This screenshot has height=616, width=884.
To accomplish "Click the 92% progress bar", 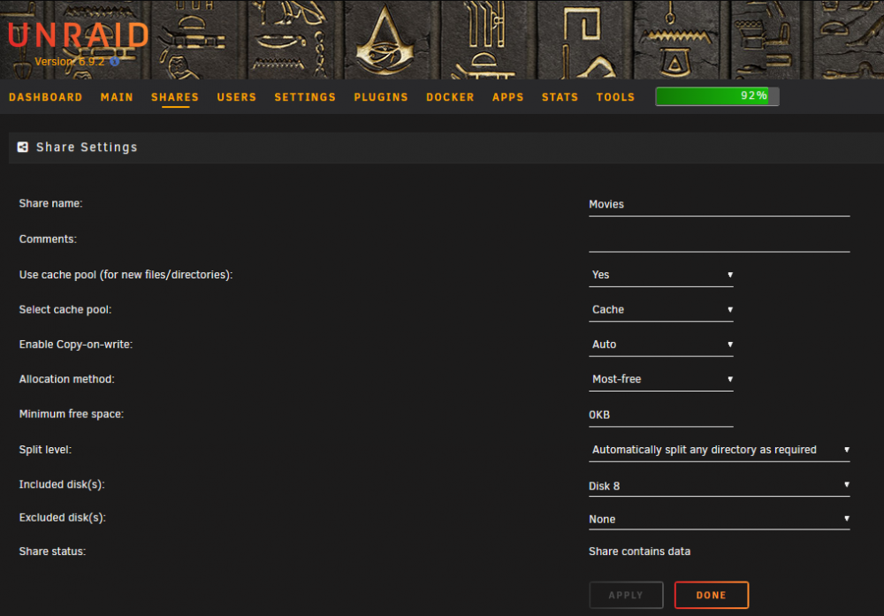I will pos(717,96).
